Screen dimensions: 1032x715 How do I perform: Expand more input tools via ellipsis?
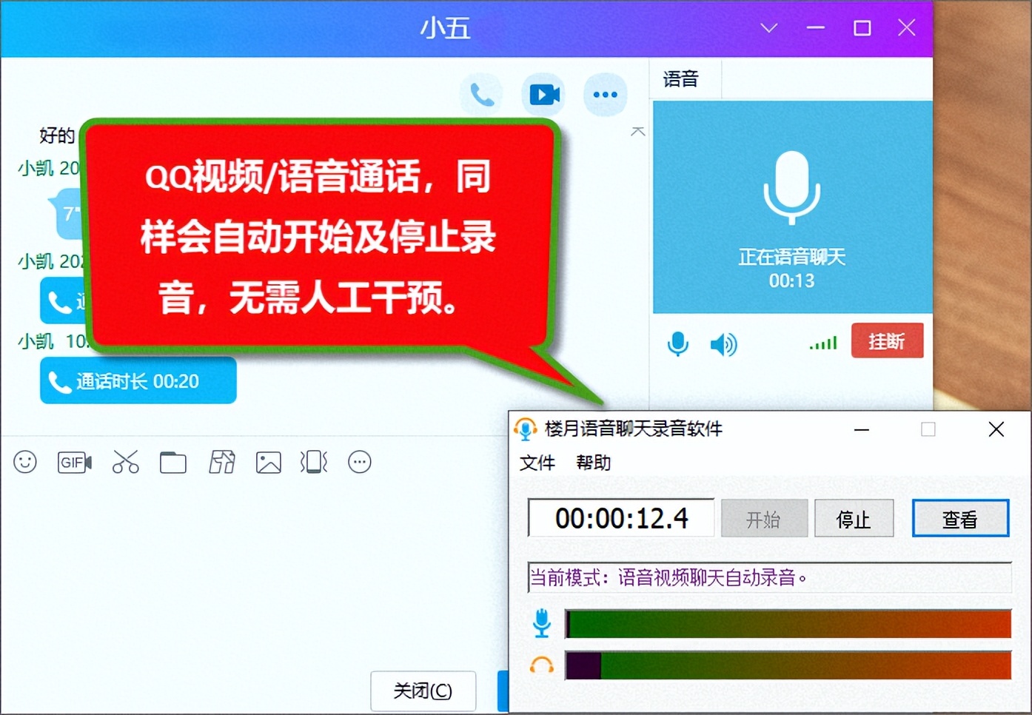point(360,462)
